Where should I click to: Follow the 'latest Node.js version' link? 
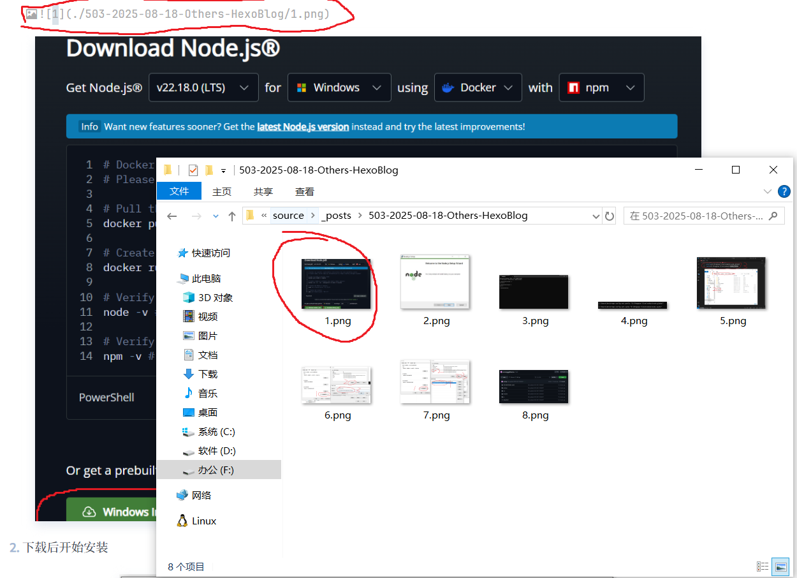[x=303, y=126]
